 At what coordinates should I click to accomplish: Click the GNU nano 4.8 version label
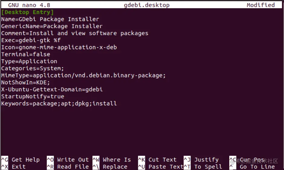click(29, 5)
